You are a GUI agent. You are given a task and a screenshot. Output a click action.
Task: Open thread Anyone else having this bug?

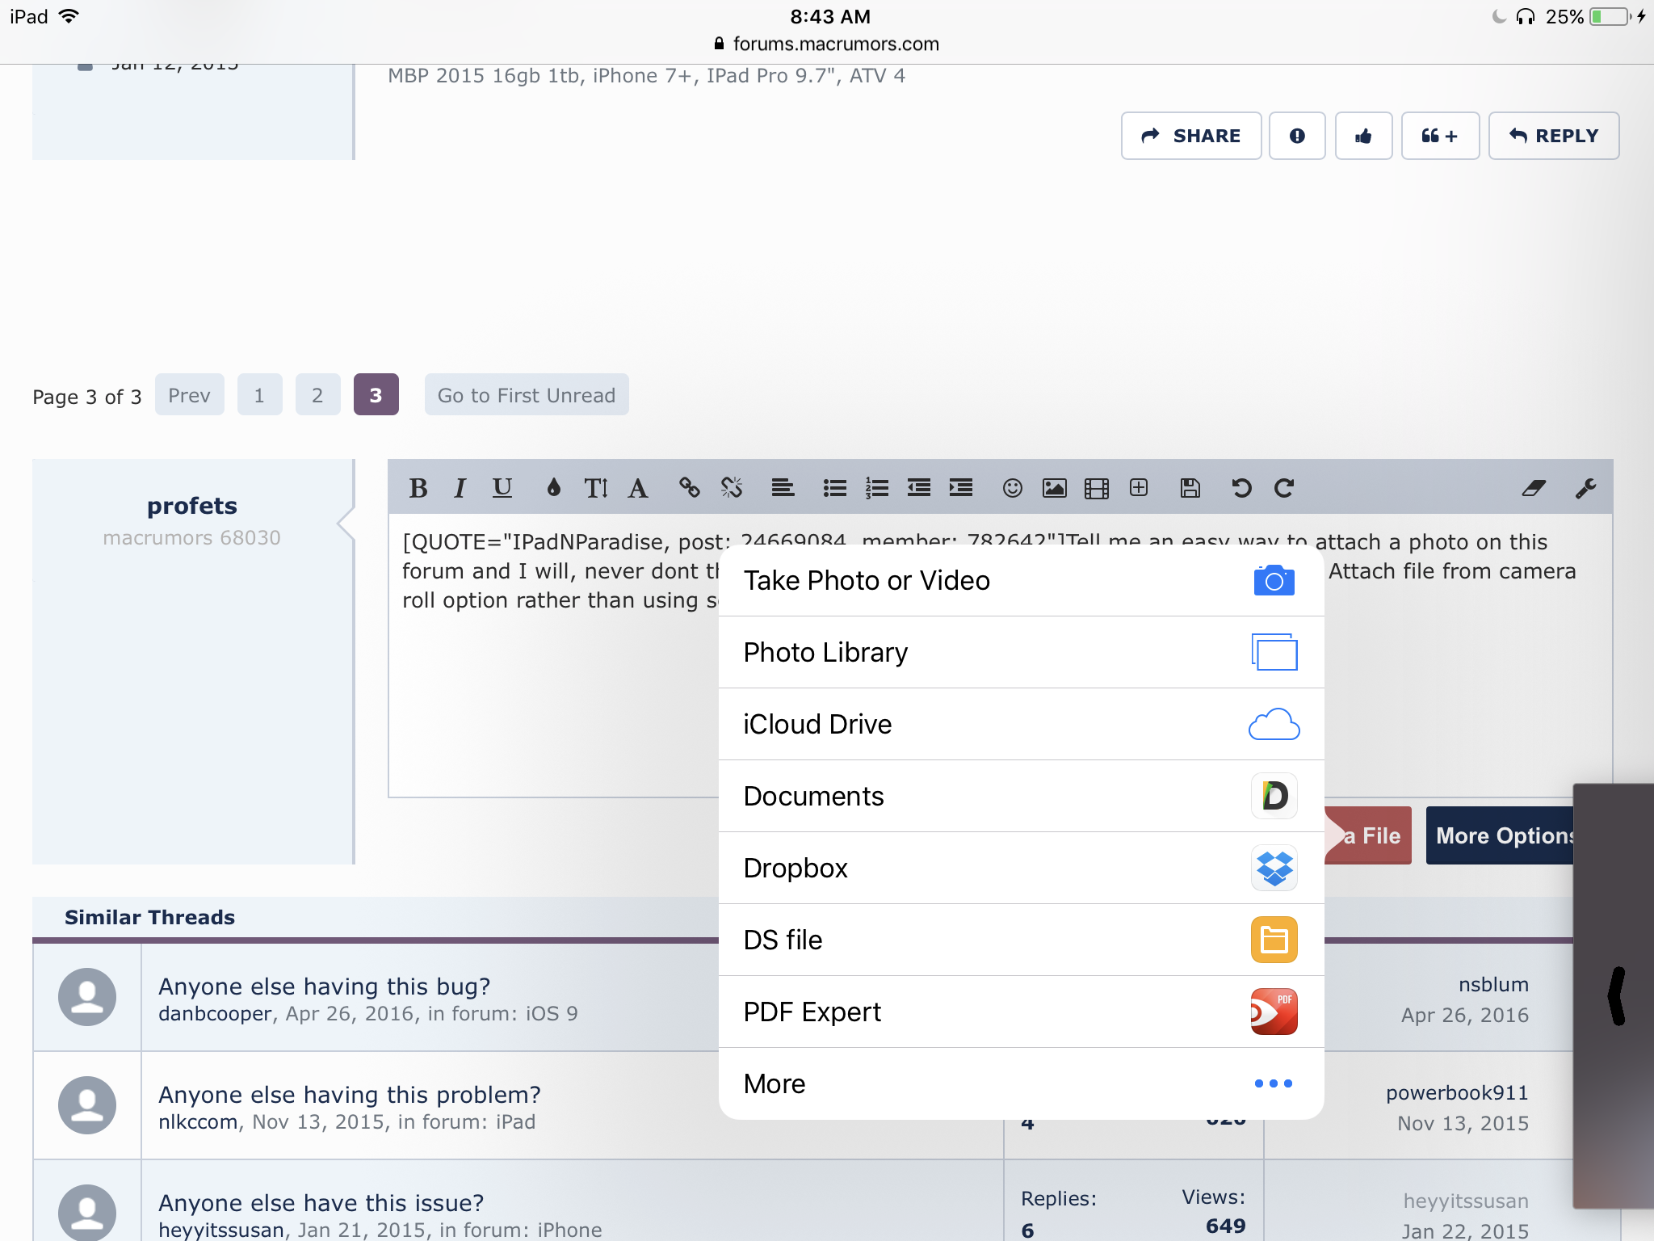(x=325, y=986)
